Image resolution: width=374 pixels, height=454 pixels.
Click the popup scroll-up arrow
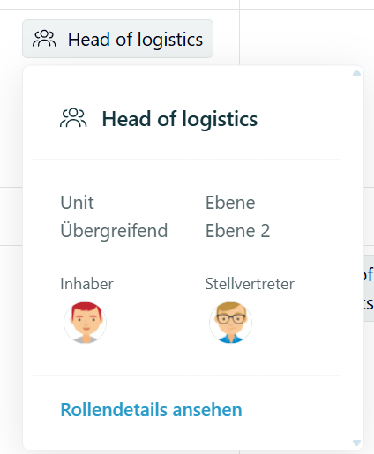[356, 72]
